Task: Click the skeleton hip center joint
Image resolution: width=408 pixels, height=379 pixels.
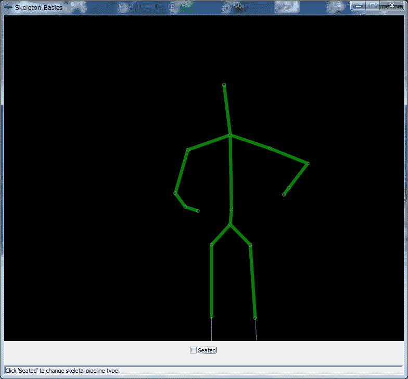Action: [x=230, y=224]
